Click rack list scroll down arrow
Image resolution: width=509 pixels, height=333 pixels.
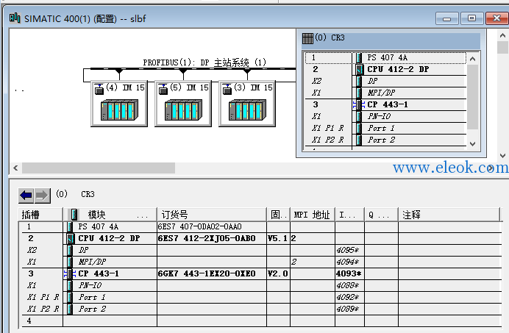pyautogui.click(x=473, y=144)
